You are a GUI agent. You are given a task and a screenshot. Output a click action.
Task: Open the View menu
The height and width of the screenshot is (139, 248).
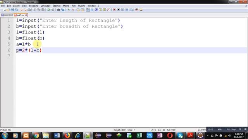[24, 6]
